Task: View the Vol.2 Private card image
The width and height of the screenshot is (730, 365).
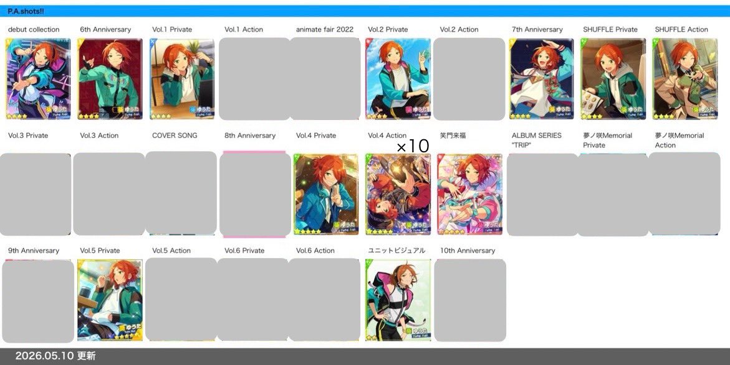Action: click(398, 79)
